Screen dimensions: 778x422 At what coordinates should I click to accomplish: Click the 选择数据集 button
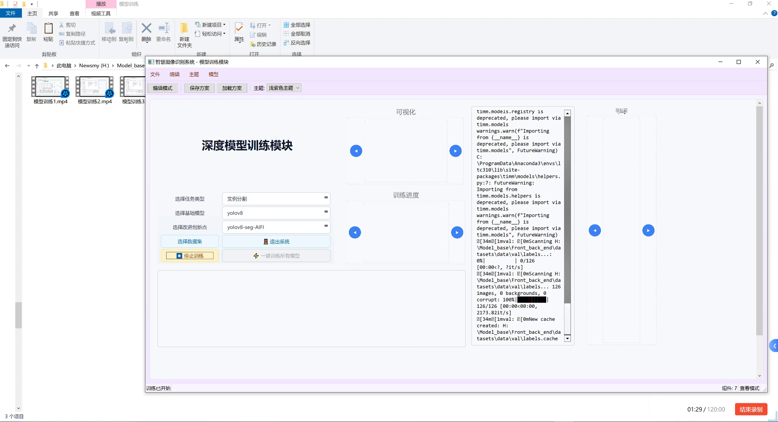point(190,241)
